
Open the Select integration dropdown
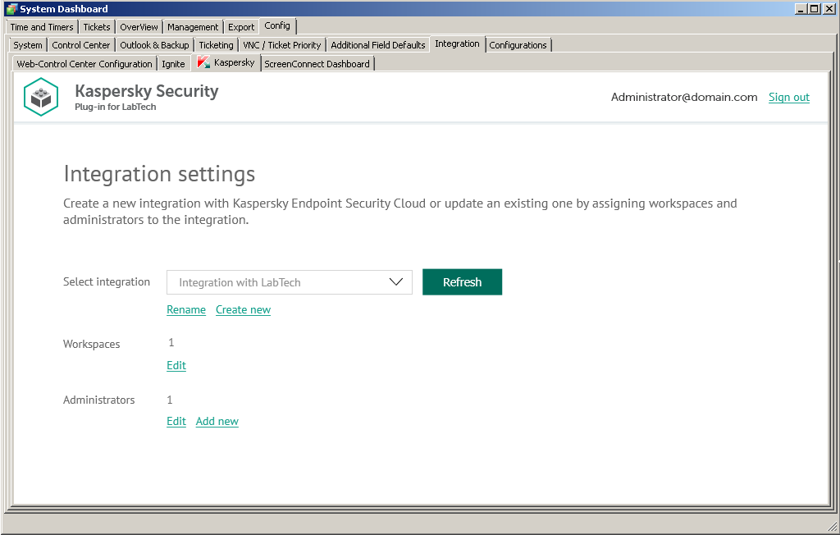[290, 282]
